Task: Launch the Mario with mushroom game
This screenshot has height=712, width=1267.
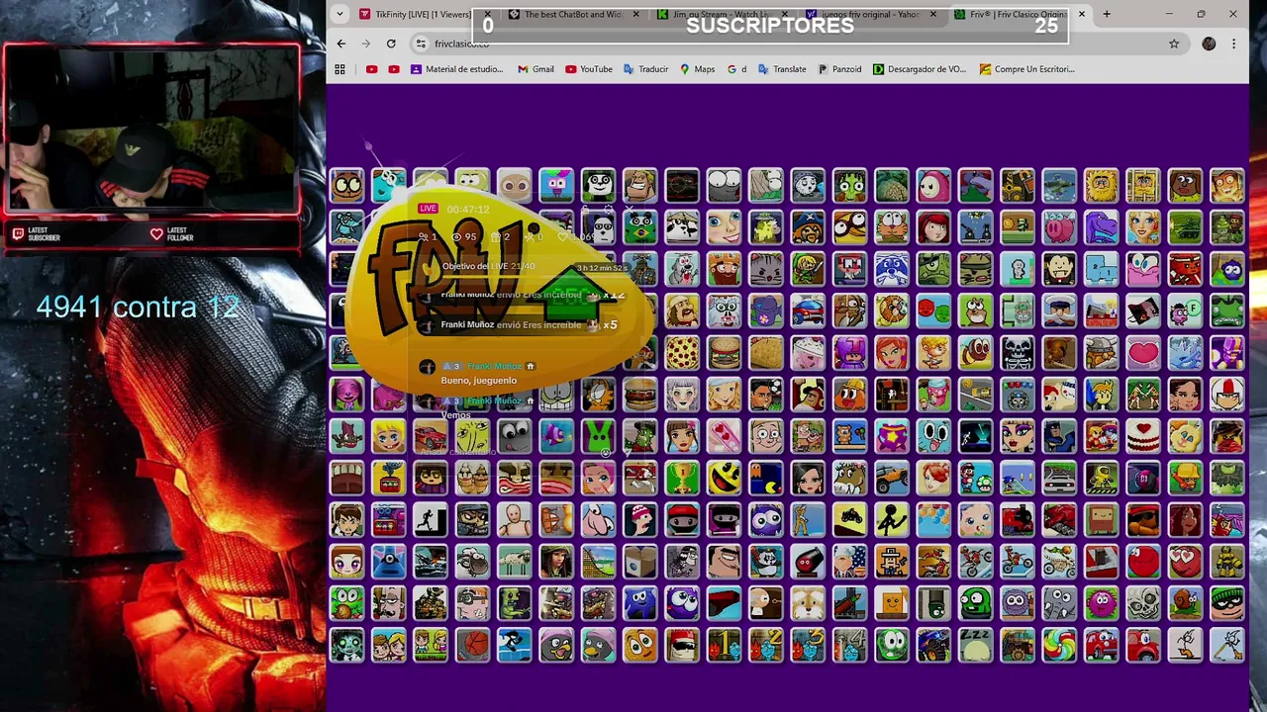Action: coord(975,477)
